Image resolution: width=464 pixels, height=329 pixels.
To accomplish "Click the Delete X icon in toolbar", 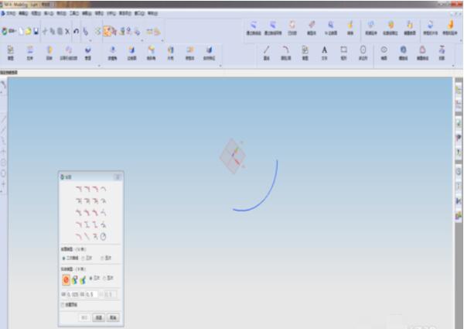I will [x=67, y=31].
